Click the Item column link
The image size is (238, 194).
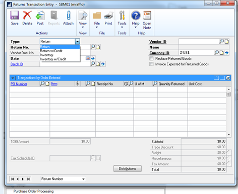point(54,84)
